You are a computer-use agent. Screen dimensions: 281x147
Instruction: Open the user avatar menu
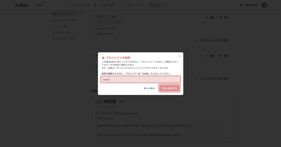point(264,5)
